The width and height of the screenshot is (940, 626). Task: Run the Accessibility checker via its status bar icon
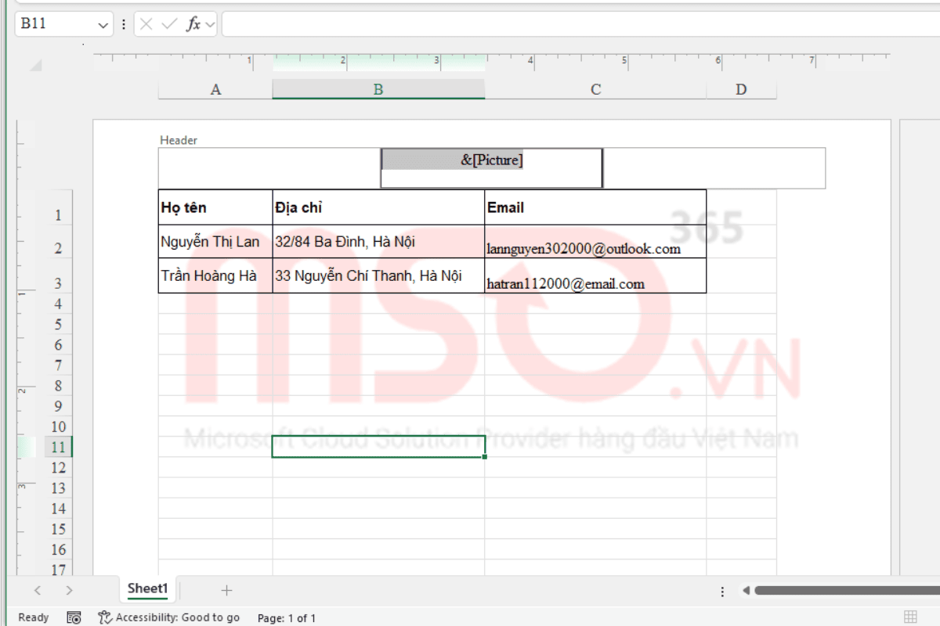[104, 617]
